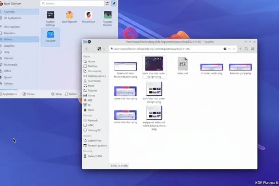Open Tabletop games place
This screenshot has width=279, height=186.
[96, 76]
